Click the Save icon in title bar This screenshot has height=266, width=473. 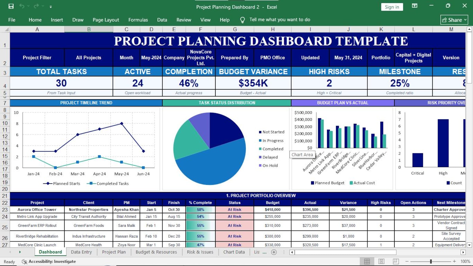click(x=11, y=6)
